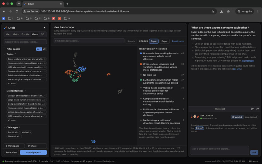Screen dimensions: 262x164
Task: Open the B bookmark folder
Action: (46, 18)
